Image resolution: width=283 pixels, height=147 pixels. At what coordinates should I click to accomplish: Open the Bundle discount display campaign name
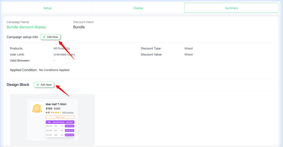coord(26,27)
